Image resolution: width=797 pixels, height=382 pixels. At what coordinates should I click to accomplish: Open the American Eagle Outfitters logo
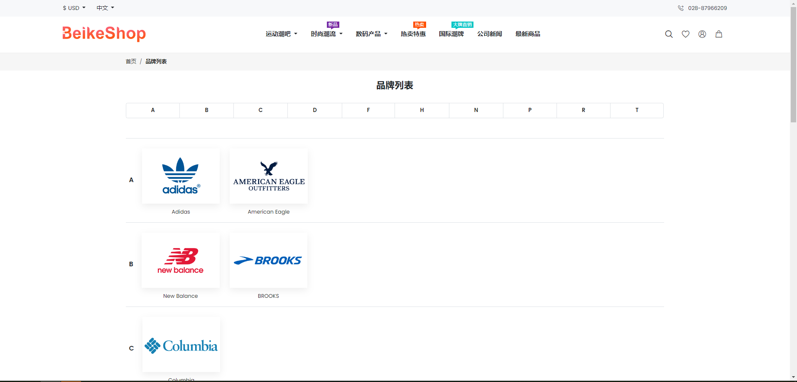pos(269,176)
